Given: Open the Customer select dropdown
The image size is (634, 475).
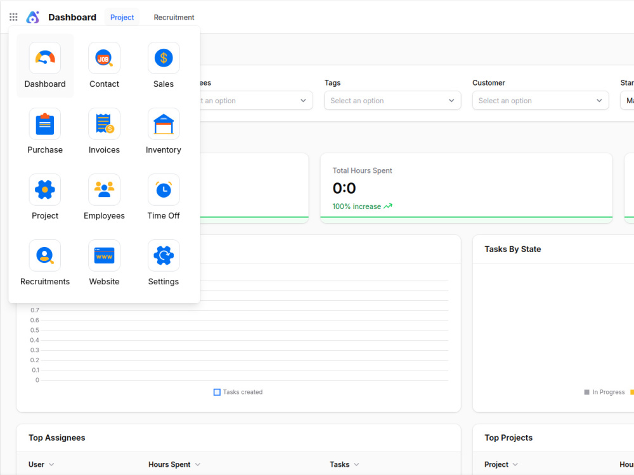Looking at the screenshot, I should [540, 101].
